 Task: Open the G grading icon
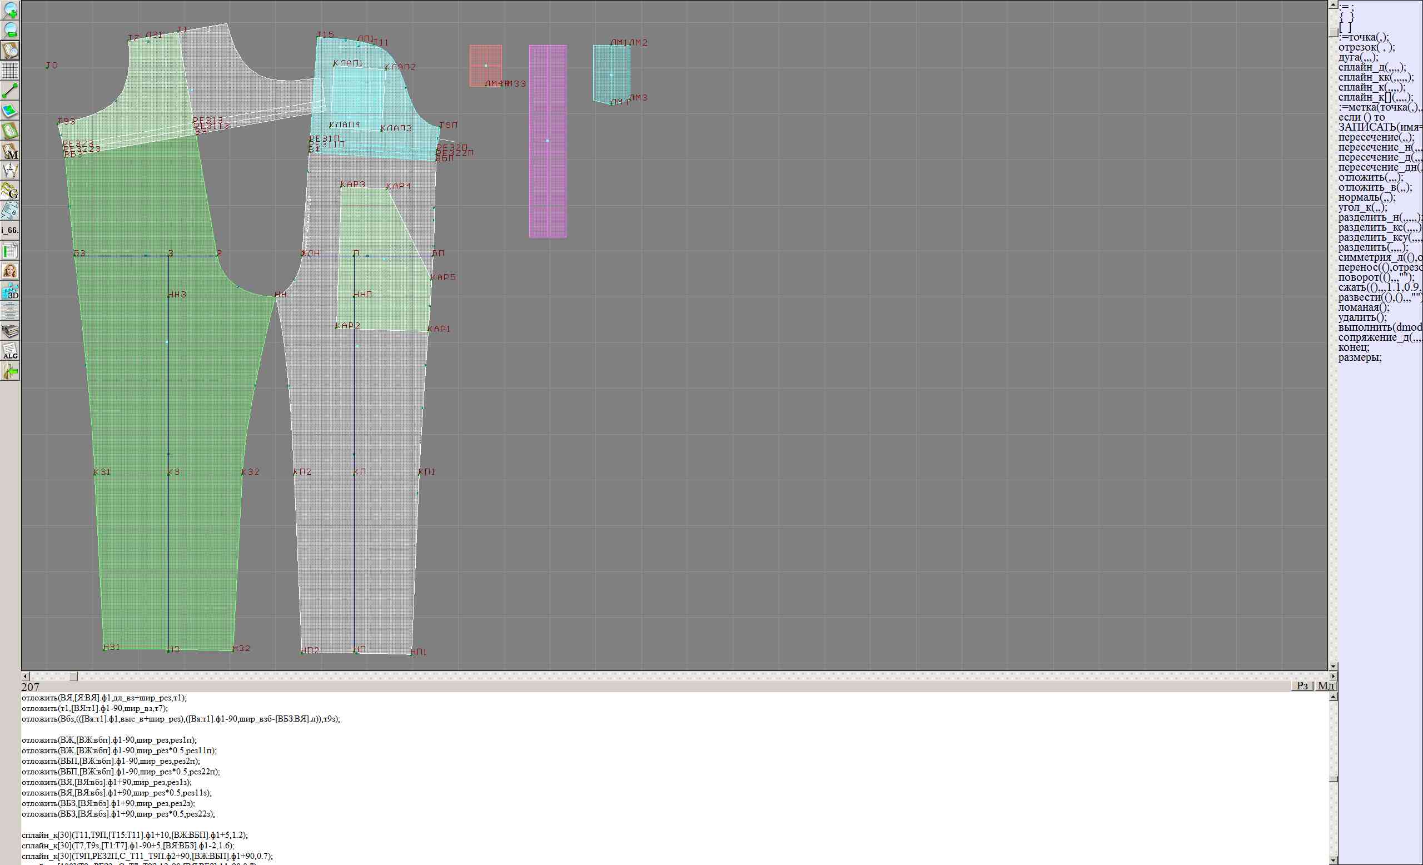10,191
